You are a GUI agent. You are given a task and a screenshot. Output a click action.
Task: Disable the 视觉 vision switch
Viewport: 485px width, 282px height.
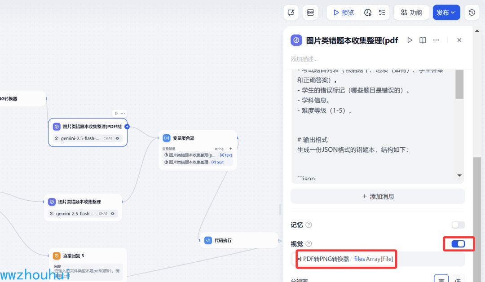(x=458, y=244)
